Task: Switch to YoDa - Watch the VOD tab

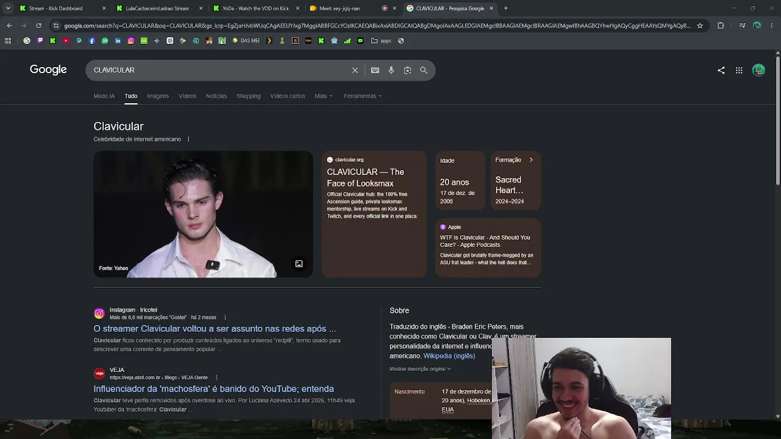Action: click(x=256, y=9)
